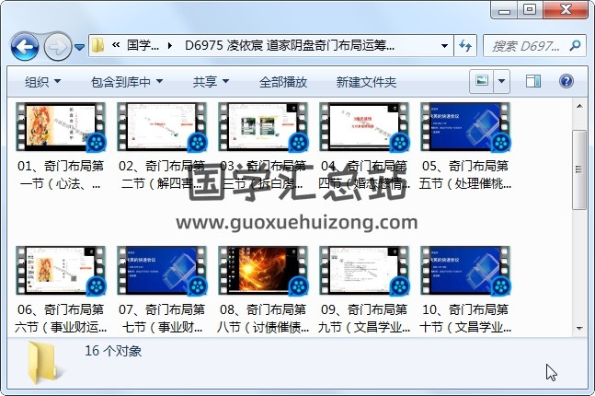This screenshot has width=595, height=396.
Task: Click the scrollbar up arrow
Action: tap(579, 107)
